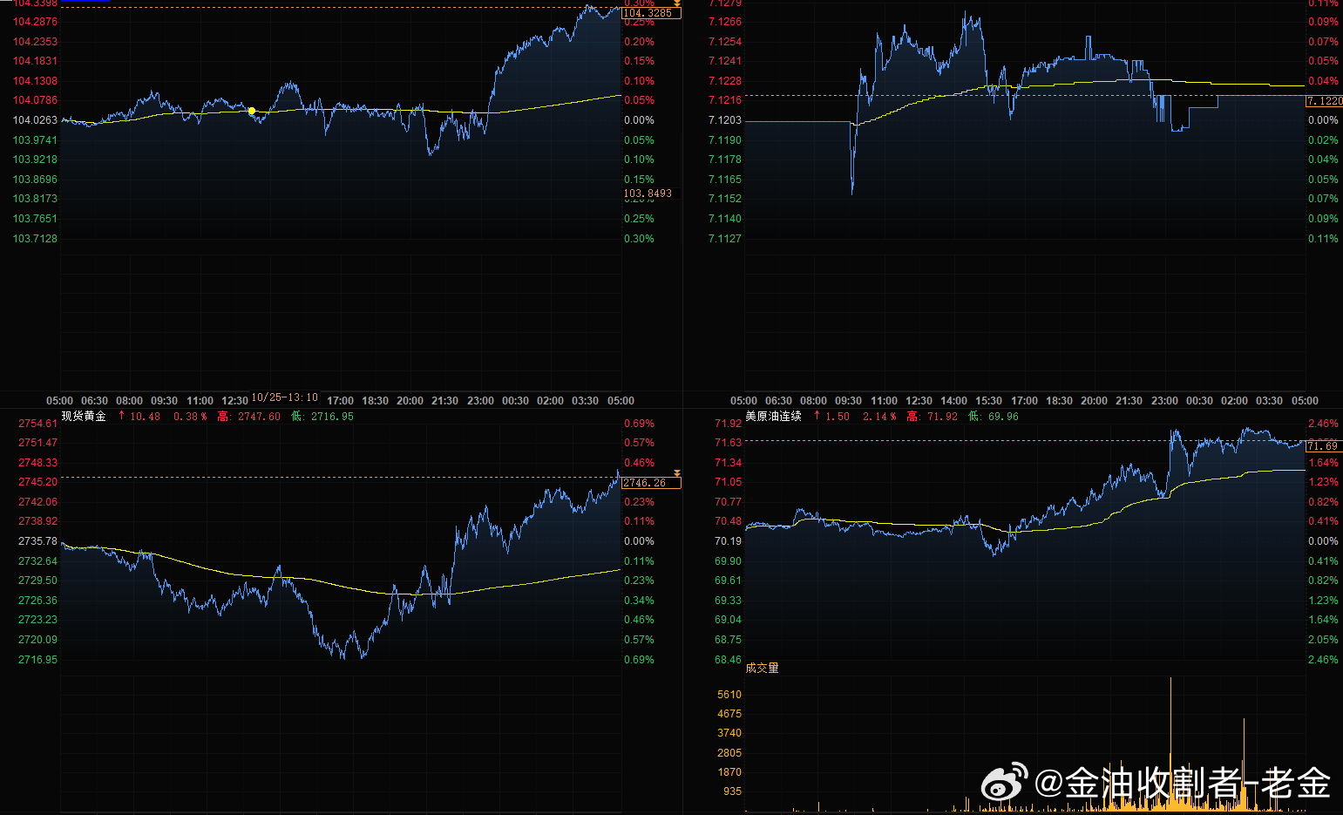Viewport: 1343px width, 815px height.
Task: Click the 7.1203 baseline price label
Action: click(725, 120)
